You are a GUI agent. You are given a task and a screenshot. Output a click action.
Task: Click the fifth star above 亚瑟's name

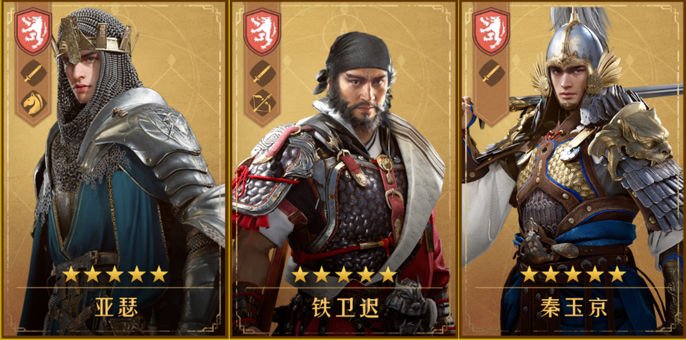pyautogui.click(x=159, y=274)
